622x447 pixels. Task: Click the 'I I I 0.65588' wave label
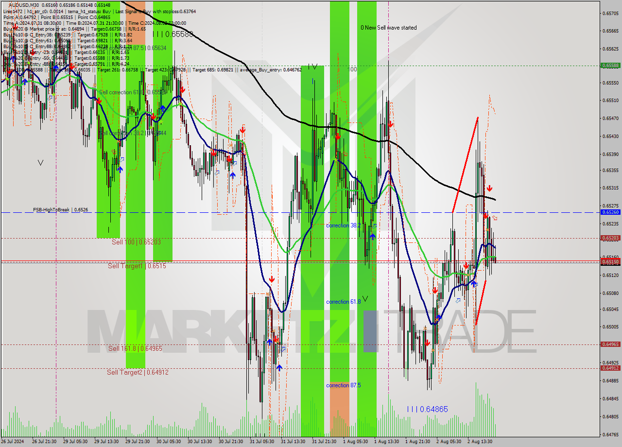click(x=173, y=34)
